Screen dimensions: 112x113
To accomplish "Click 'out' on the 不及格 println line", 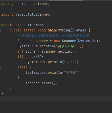I will pos(43,72).
